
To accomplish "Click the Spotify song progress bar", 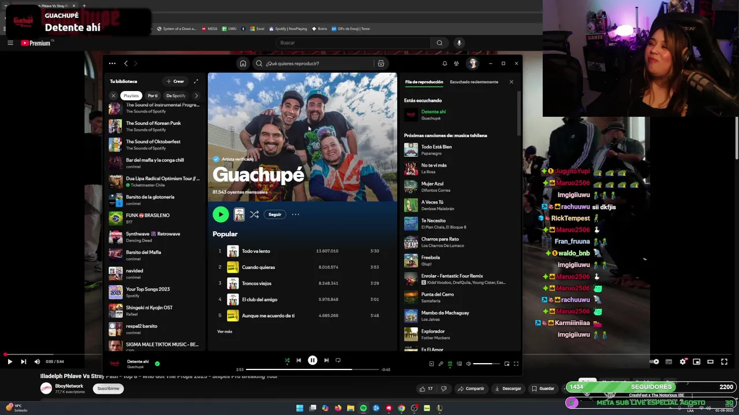I will [x=312, y=369].
